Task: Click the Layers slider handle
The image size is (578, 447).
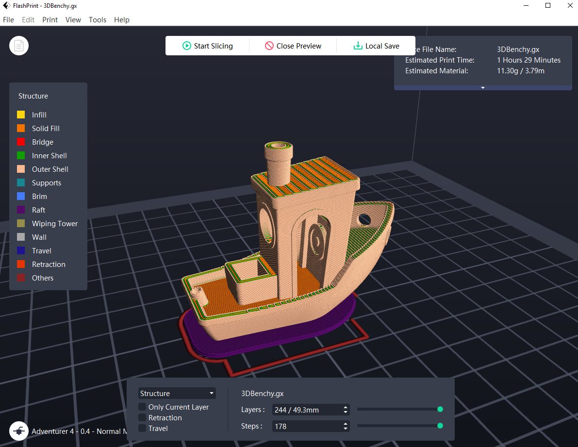Action: (x=440, y=409)
